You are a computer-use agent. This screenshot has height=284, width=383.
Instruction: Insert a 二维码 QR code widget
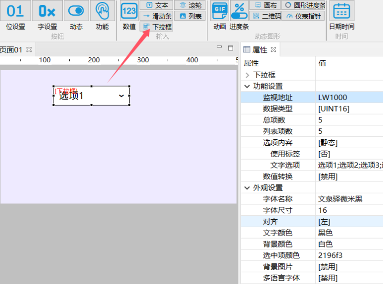pyautogui.click(x=265, y=16)
